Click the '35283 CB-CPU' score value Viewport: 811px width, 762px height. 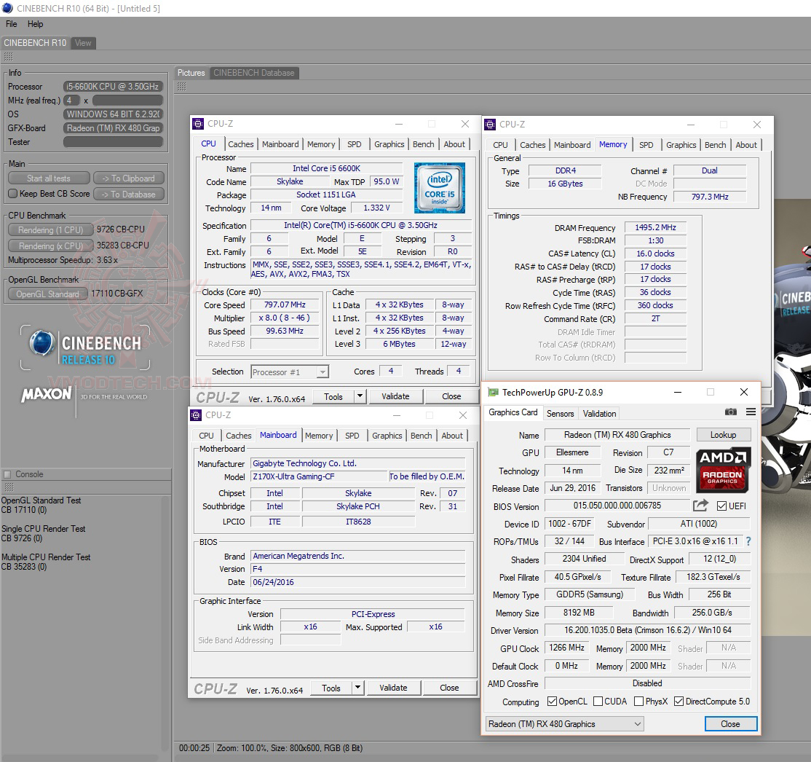pyautogui.click(x=122, y=246)
